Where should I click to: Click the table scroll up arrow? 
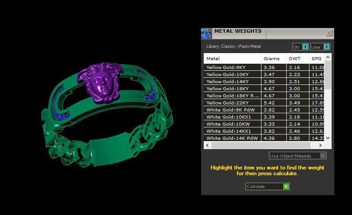point(328,57)
